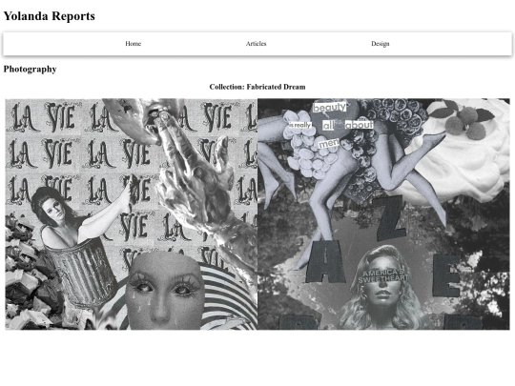Image resolution: width=515 pixels, height=386 pixels.
Task: Open the La Vie collage image
Action: [132, 214]
